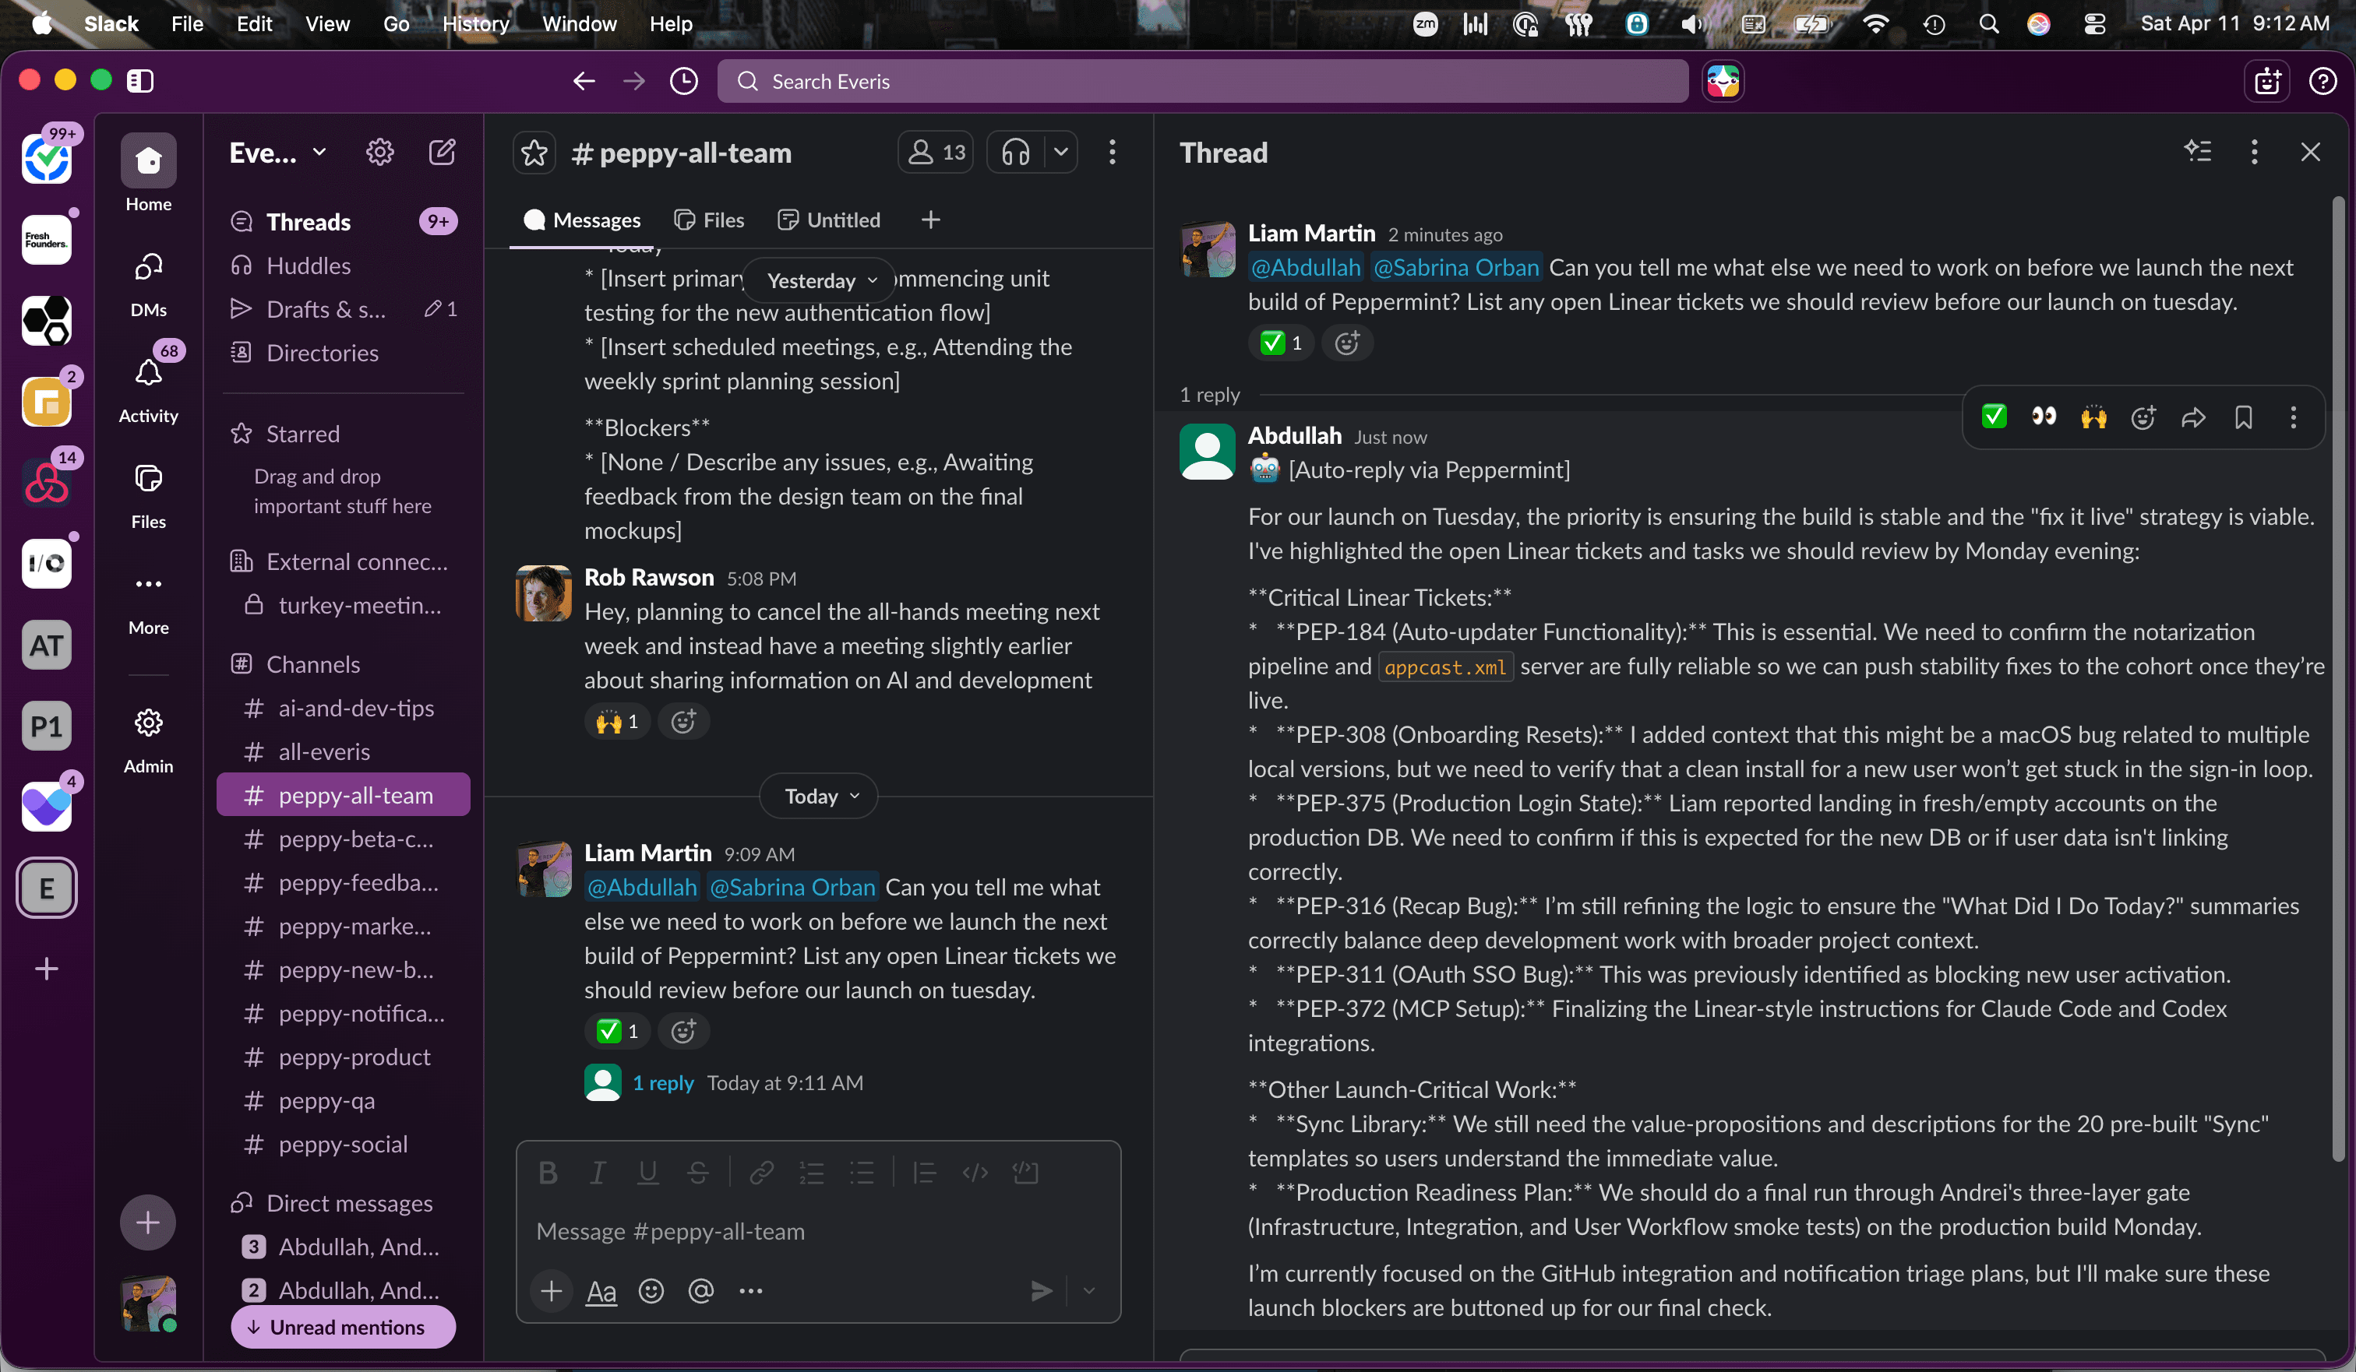This screenshot has height=1372, width=2356.
Task: Insert a link in the message composer
Action: point(761,1172)
